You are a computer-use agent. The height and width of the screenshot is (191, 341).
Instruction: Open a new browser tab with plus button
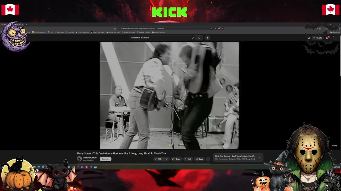click(26, 25)
